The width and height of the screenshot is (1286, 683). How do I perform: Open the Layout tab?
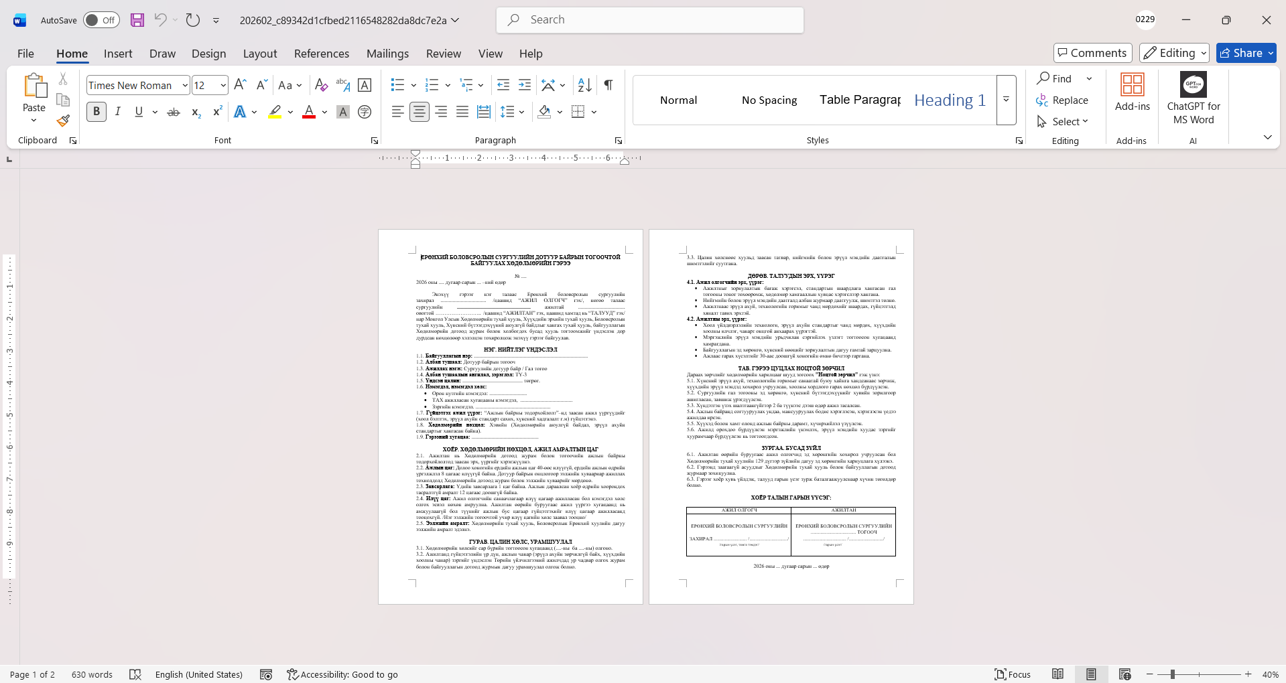point(259,54)
